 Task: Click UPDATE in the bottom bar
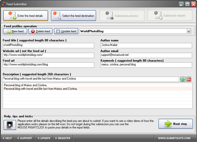44,138
